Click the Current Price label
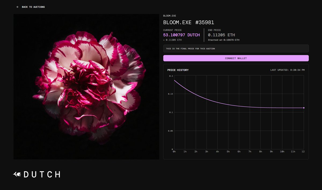 click(x=172, y=30)
